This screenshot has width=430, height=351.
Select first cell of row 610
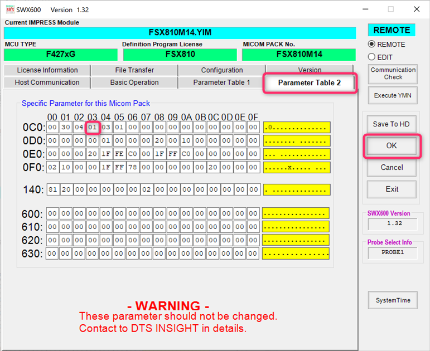click(52, 227)
